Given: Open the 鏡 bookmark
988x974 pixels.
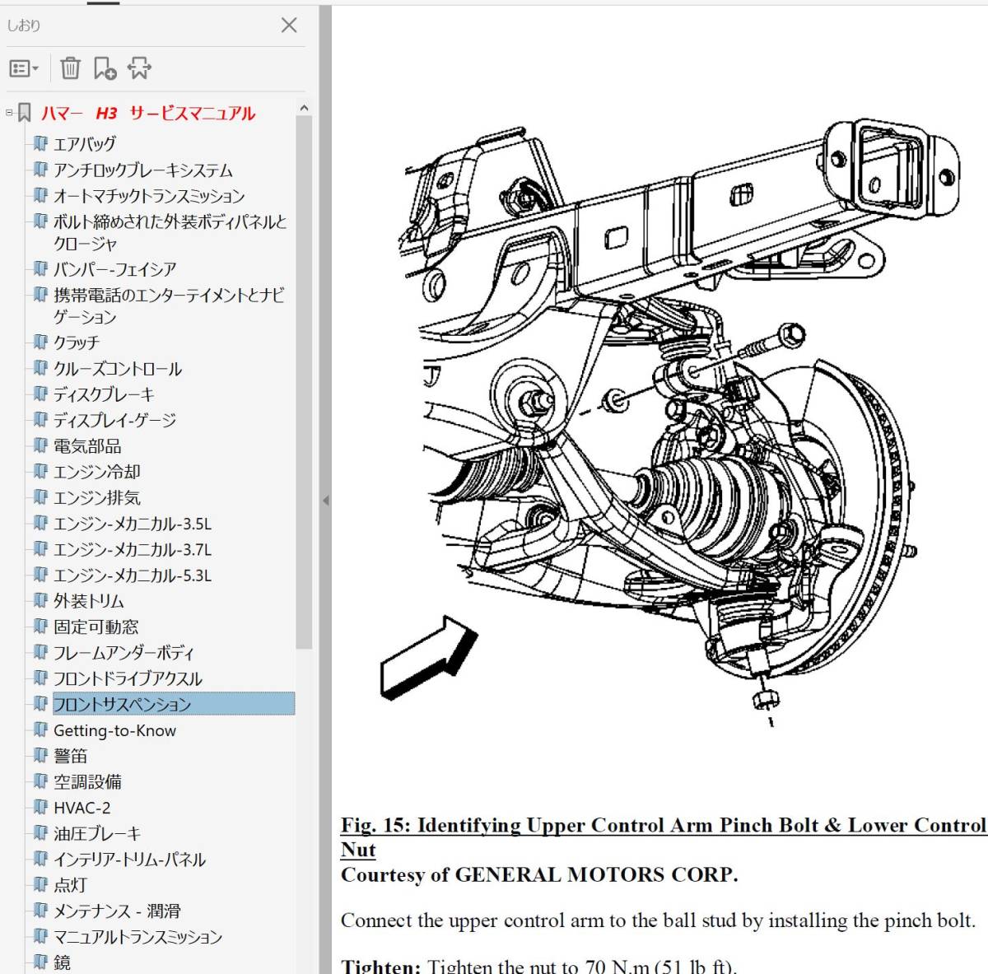Looking at the screenshot, I should (x=62, y=962).
